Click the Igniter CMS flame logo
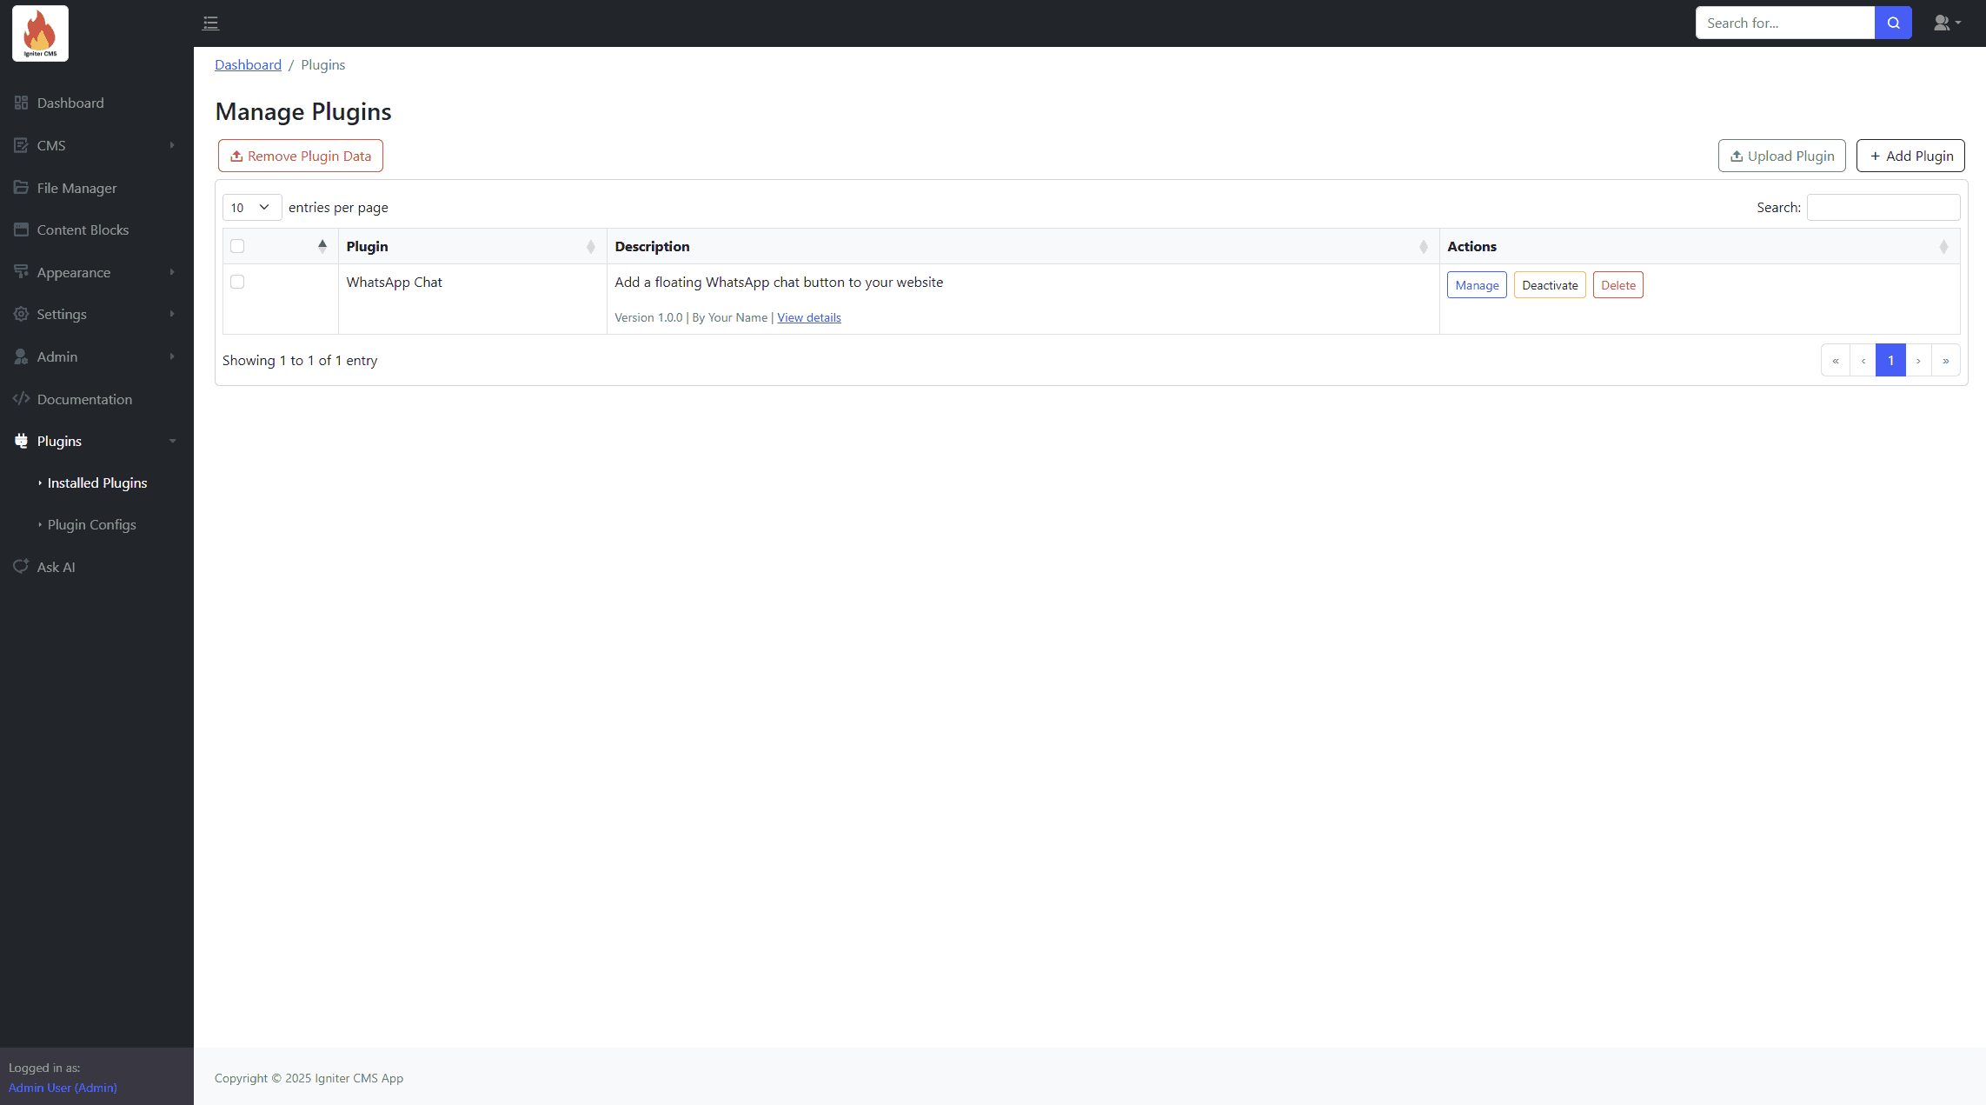The height and width of the screenshot is (1105, 1986). pos(40,34)
